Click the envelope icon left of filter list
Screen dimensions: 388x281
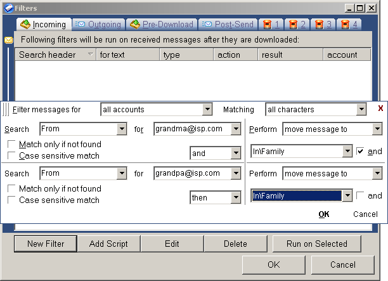click(x=8, y=40)
